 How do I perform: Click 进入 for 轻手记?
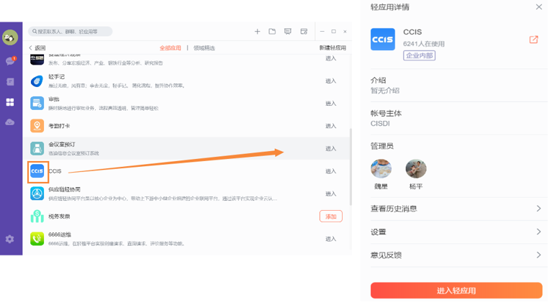point(330,81)
